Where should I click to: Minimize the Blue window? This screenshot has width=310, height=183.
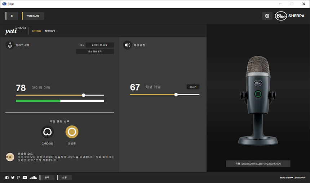coord(280,4)
